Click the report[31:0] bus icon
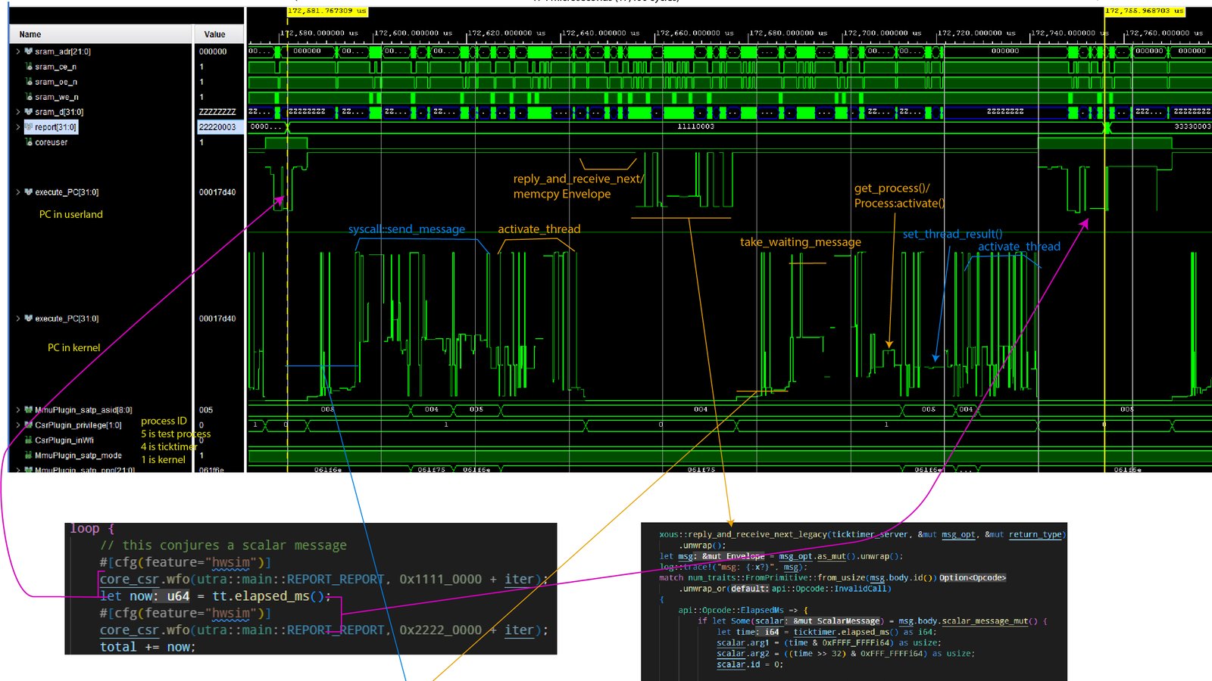Screen dimensions: 1212x681 coord(29,127)
